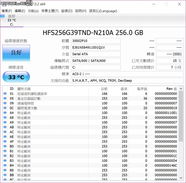Screen dimensions: 186x183
Task: Open the 檔案(F) menu
Action: pos(7,11)
